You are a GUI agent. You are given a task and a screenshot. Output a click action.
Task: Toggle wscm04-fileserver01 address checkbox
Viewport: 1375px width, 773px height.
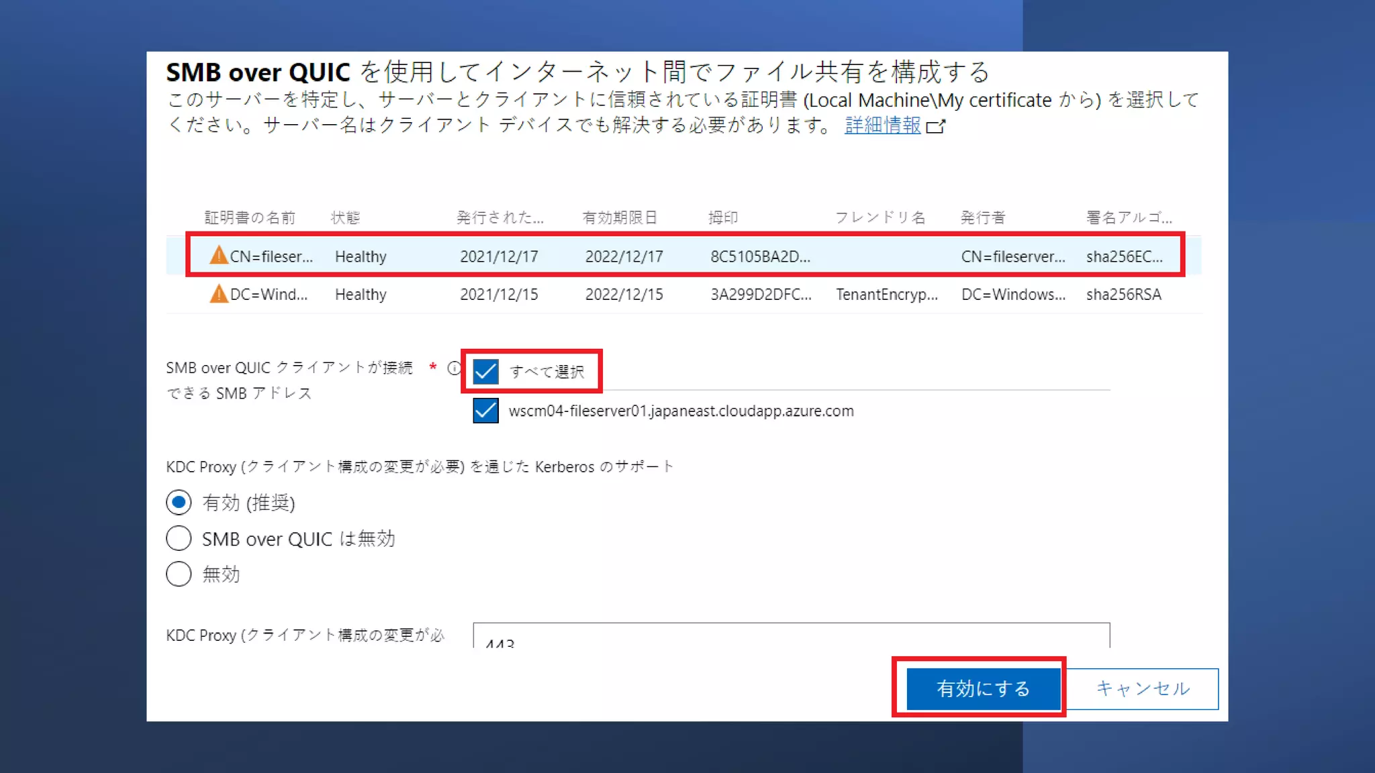click(x=485, y=411)
